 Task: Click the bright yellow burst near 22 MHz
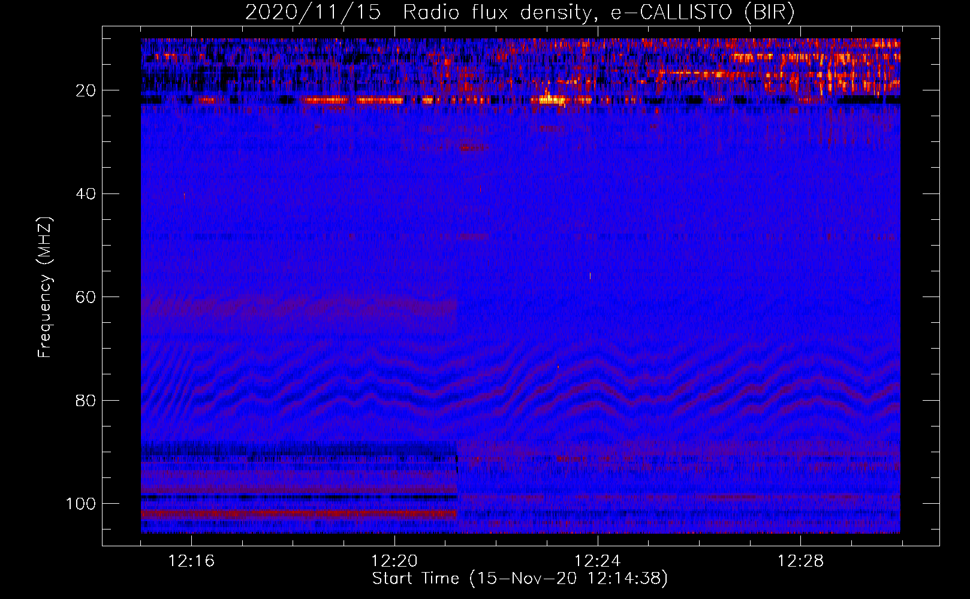[x=552, y=99]
